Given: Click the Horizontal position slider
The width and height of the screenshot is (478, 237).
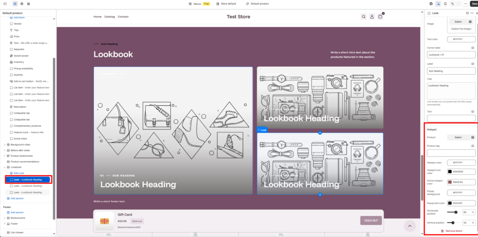Looking at the screenshot, I should 453,212.
